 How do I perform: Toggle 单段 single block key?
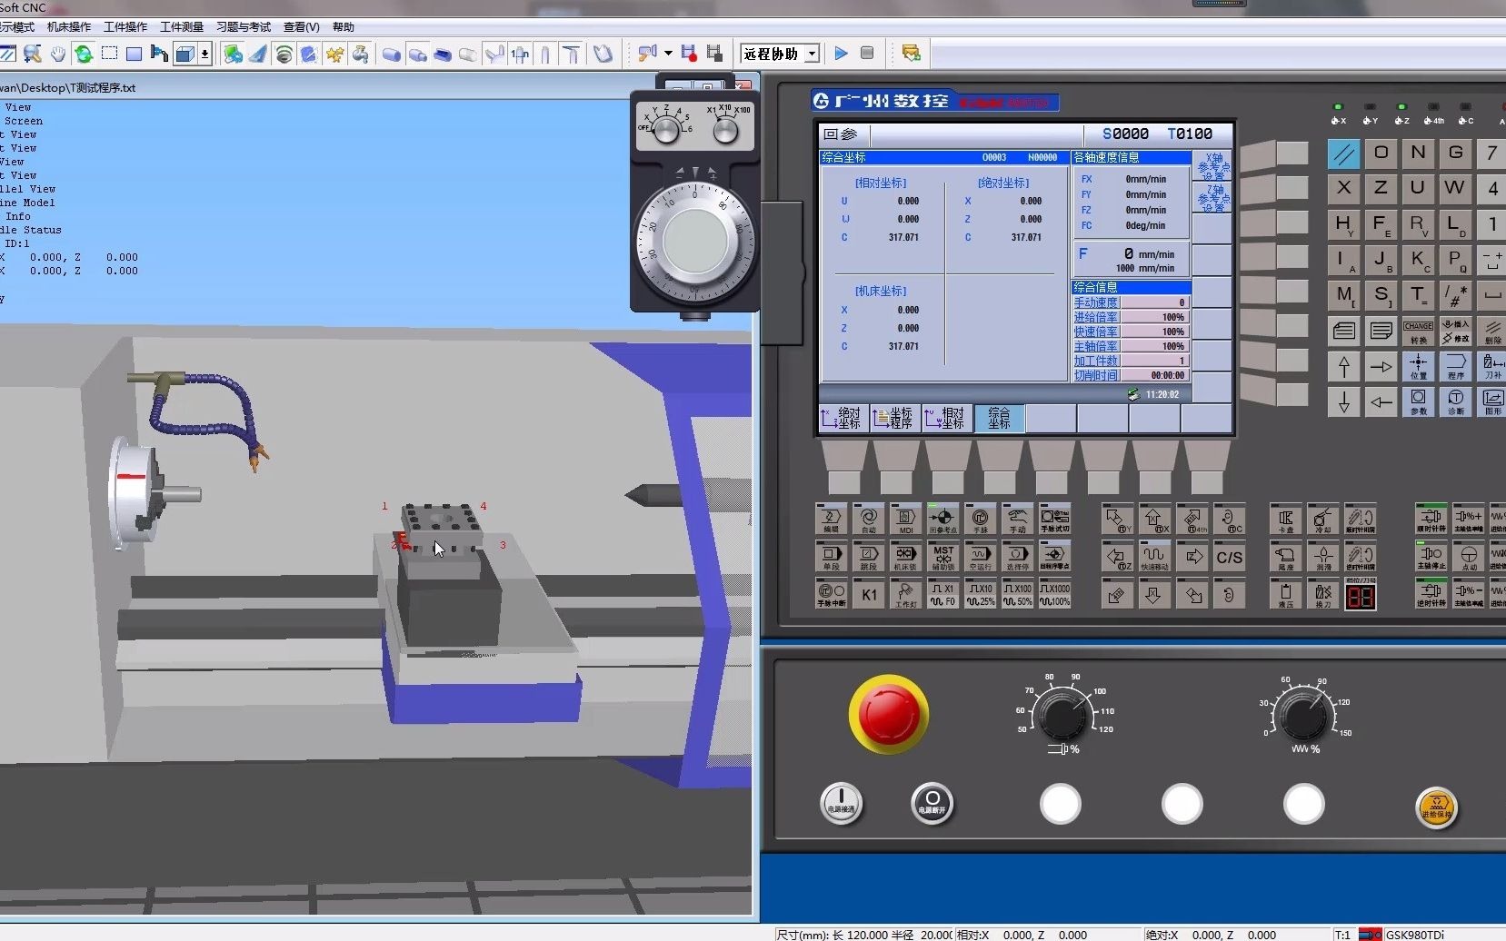click(832, 556)
